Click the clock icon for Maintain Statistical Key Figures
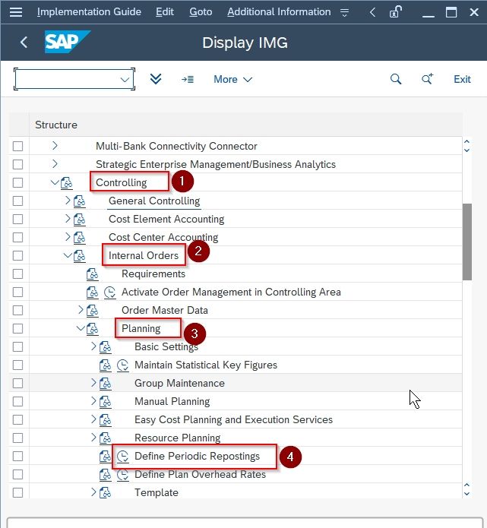The width and height of the screenshot is (487, 528). 123,365
